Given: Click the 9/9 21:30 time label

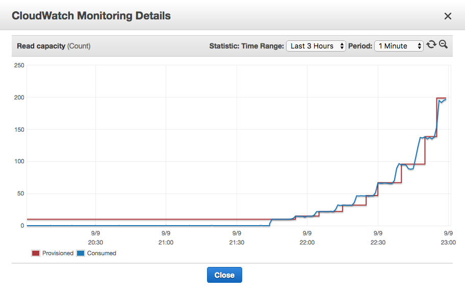Looking at the screenshot, I should pos(237,238).
